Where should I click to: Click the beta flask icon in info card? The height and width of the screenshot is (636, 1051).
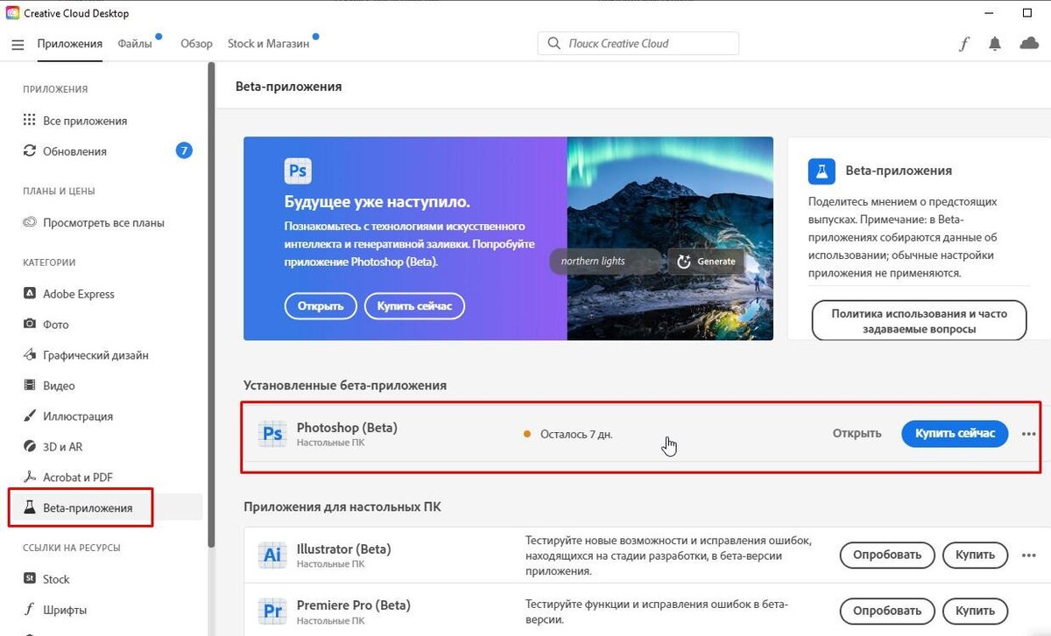tap(822, 171)
